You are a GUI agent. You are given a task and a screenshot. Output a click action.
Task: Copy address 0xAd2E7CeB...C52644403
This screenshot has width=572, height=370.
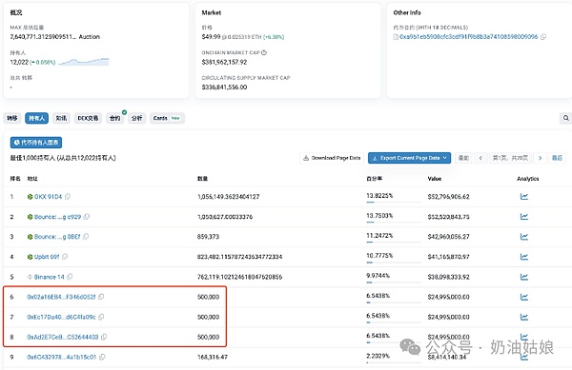point(104,337)
